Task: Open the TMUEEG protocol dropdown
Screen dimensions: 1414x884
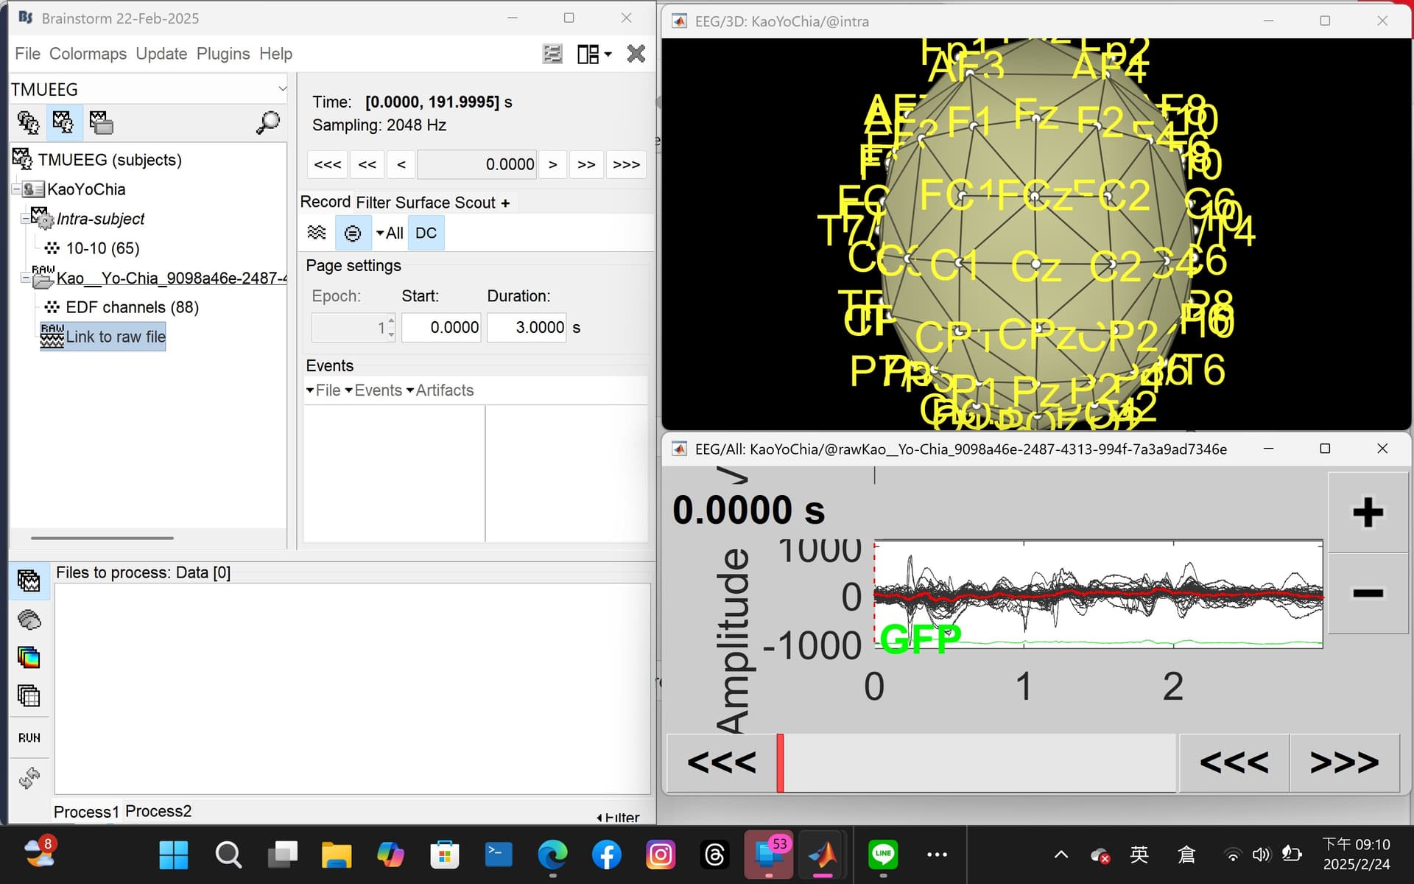Action: (148, 89)
